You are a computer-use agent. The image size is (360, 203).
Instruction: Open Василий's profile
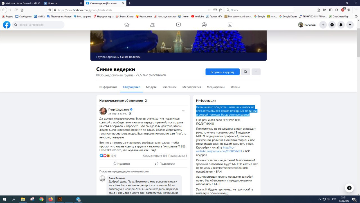[307, 25]
